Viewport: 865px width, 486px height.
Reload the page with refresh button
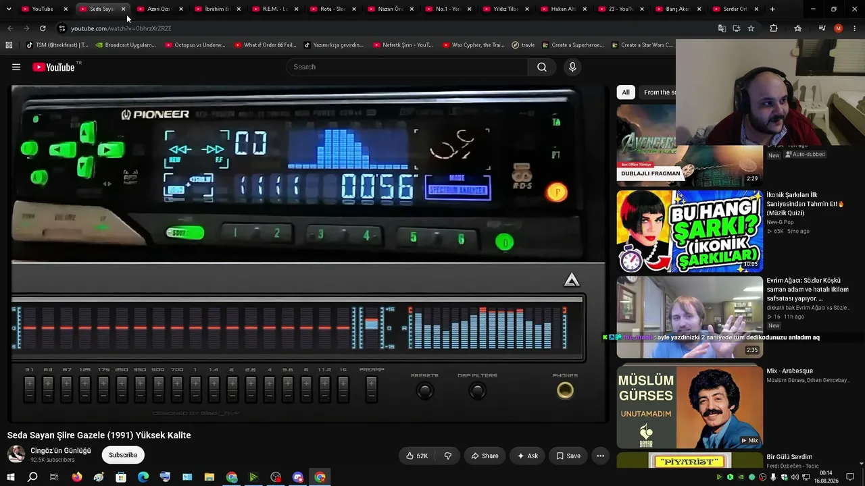[43, 28]
